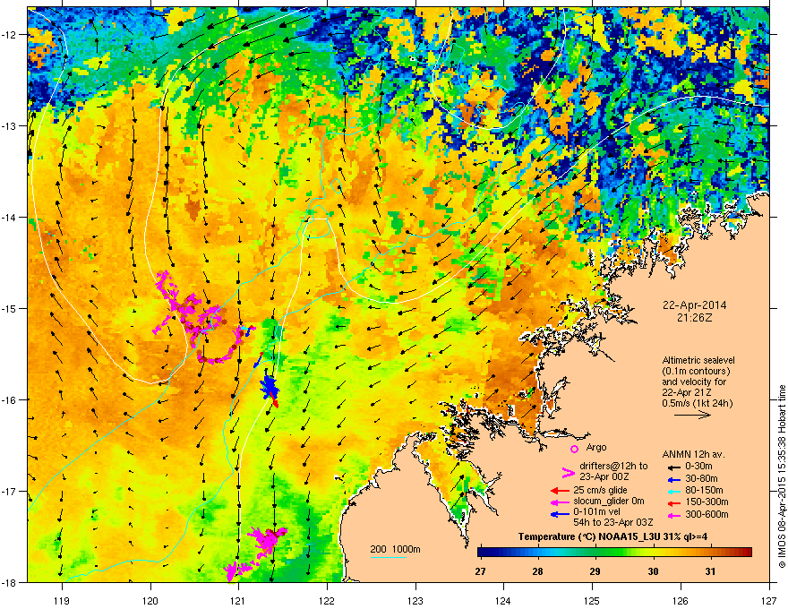Click the '0.5m/s (1kt 24h)' scale text
This screenshot has height=609, width=788.
[697, 404]
